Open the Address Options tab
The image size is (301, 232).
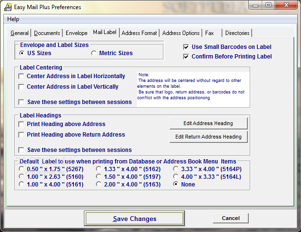[x=181, y=33]
